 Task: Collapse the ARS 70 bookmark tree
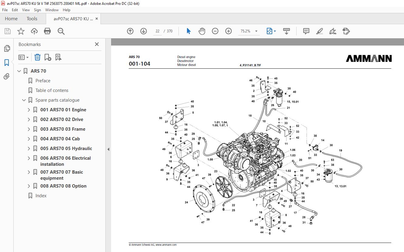click(x=19, y=71)
